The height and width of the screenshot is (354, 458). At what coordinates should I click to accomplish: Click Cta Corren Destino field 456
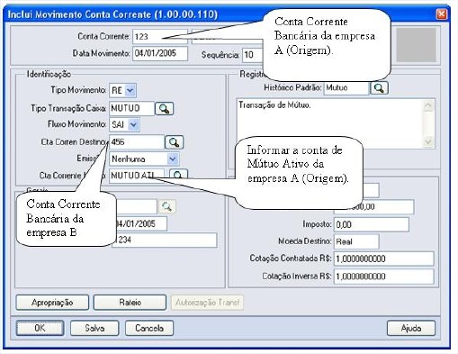[137, 142]
